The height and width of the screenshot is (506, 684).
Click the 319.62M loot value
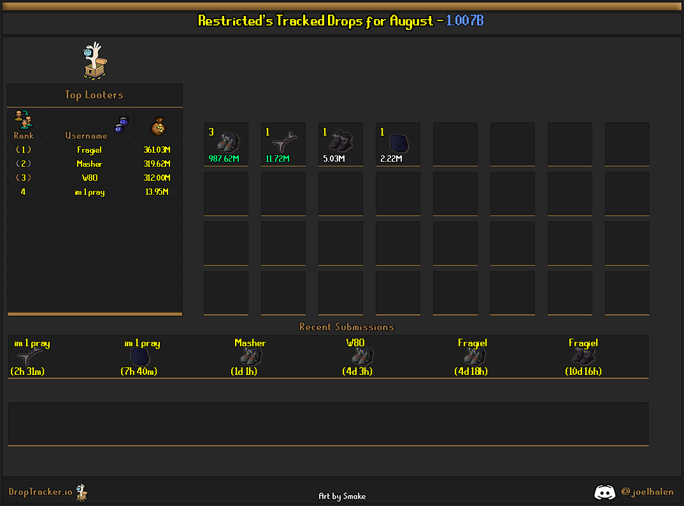(157, 164)
